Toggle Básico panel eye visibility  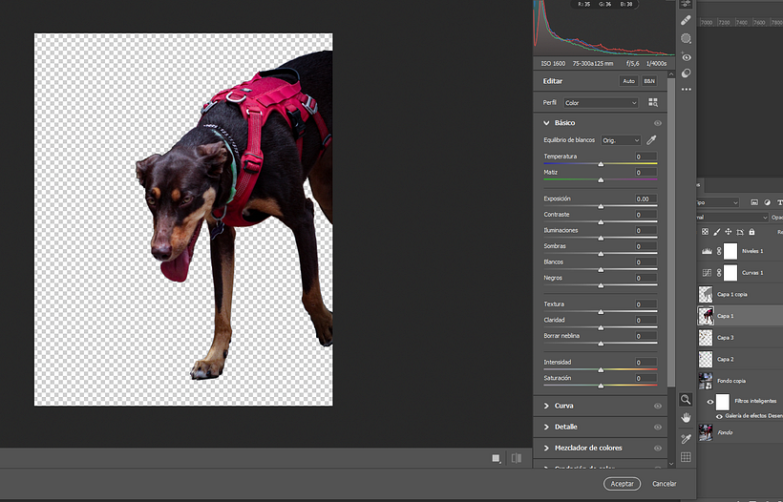point(658,123)
